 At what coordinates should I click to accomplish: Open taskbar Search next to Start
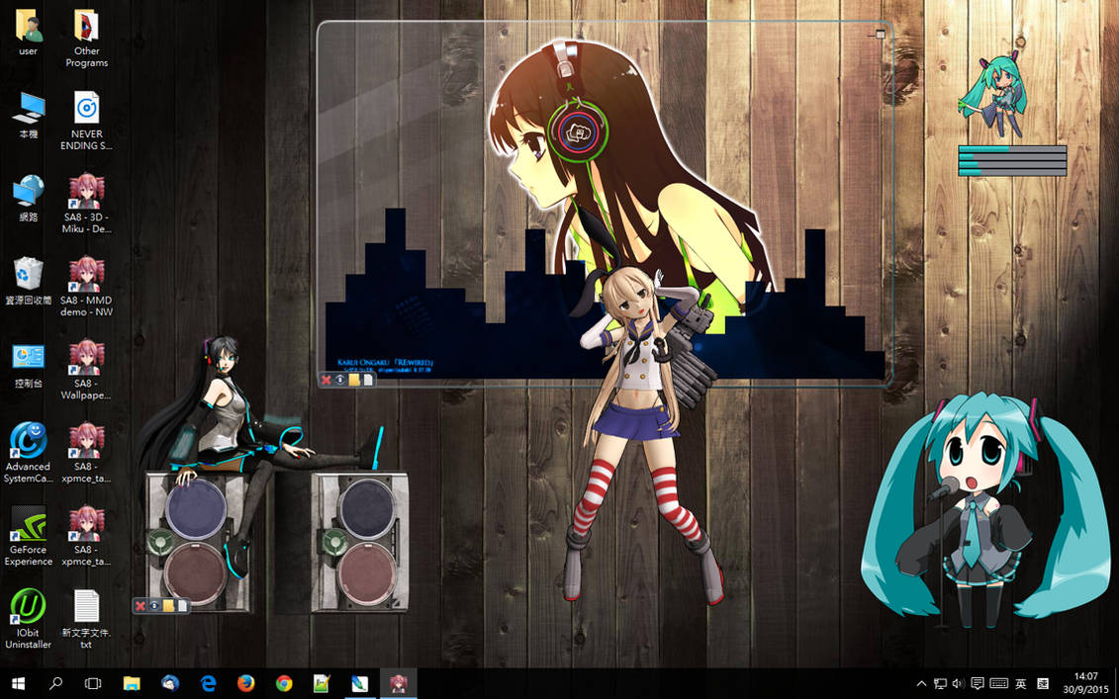click(x=56, y=683)
